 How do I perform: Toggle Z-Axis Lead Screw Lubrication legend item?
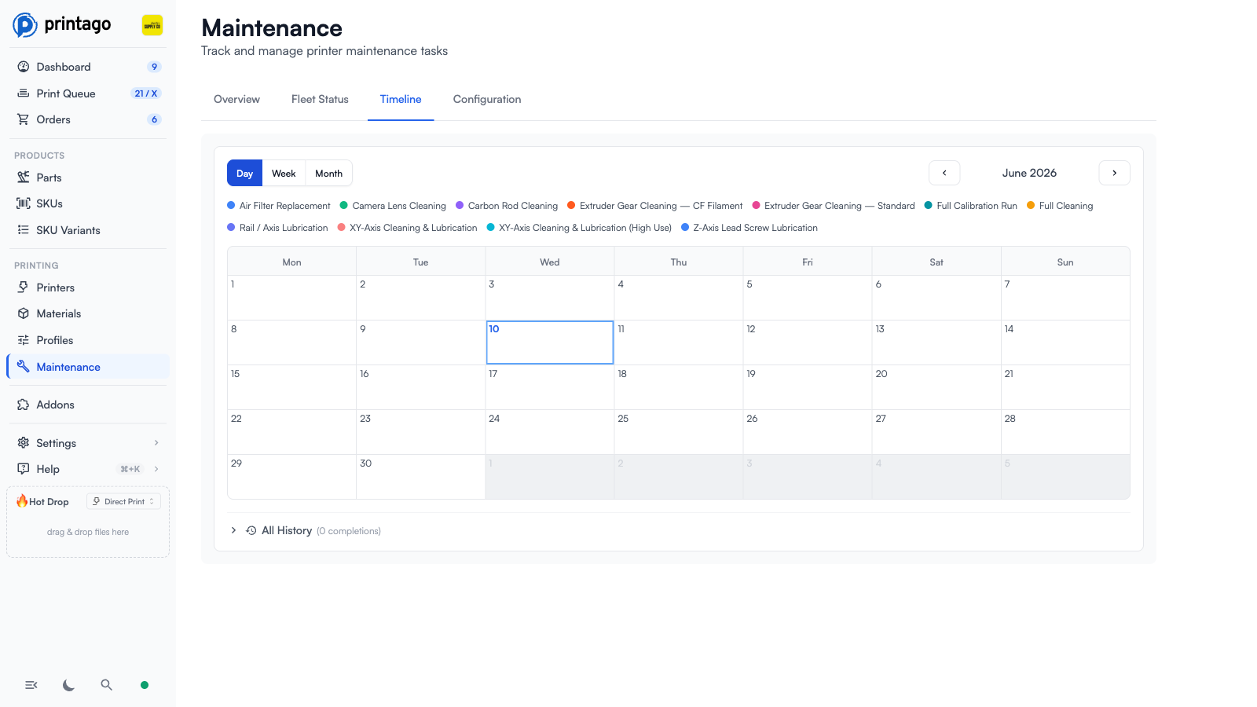point(749,228)
